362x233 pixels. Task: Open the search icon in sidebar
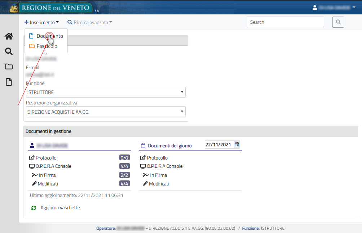click(x=9, y=51)
